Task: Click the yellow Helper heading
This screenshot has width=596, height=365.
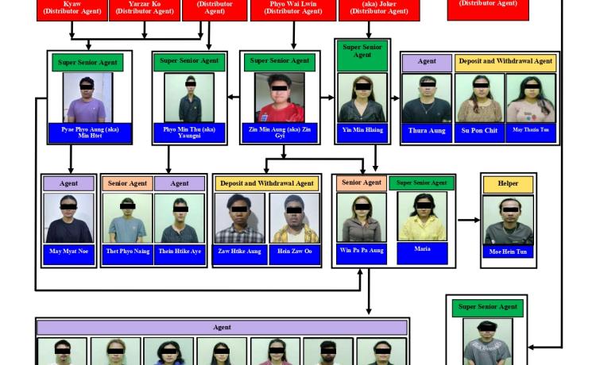Action: point(509,184)
